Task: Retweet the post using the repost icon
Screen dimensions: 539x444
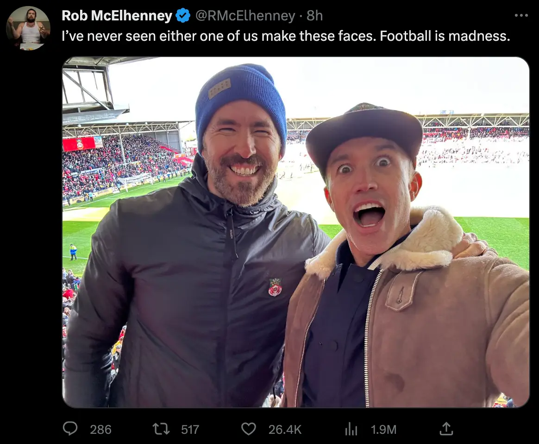Action: tap(161, 429)
